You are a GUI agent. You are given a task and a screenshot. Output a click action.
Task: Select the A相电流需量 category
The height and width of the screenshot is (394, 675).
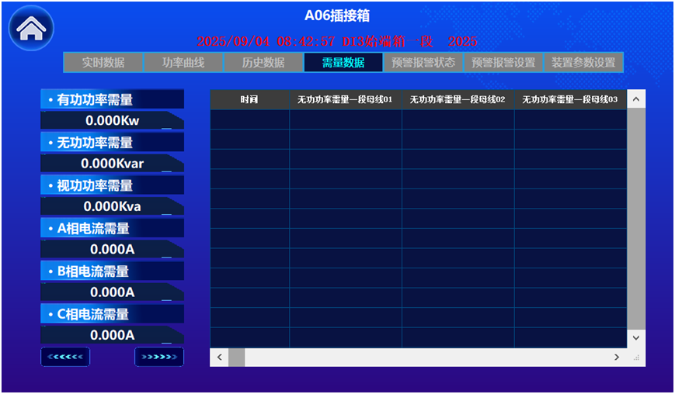(113, 228)
